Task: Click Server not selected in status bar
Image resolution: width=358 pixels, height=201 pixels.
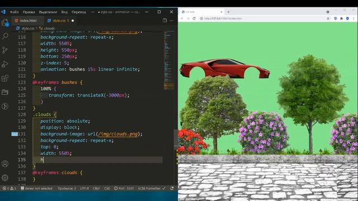Action: coord(36,189)
